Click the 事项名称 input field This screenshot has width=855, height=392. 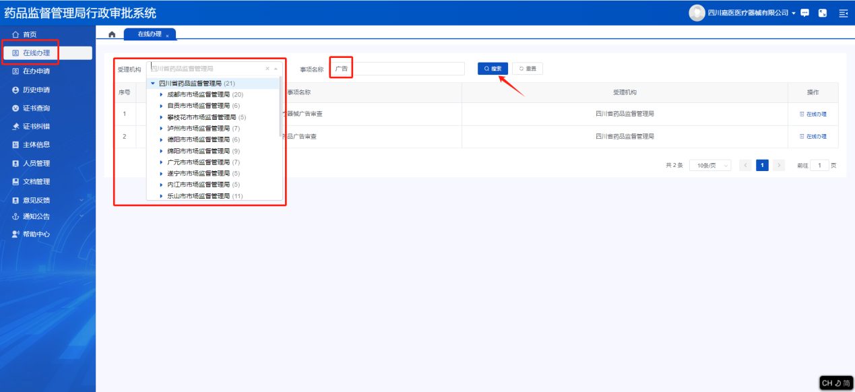[408, 69]
